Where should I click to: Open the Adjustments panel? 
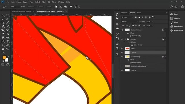pyautogui.click(x=177, y=30)
